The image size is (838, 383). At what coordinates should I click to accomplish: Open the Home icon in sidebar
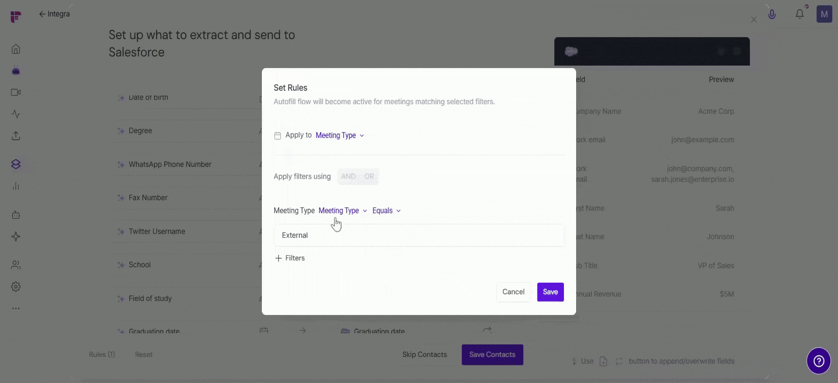(x=16, y=49)
